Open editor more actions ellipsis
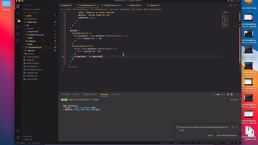This screenshot has height=145, width=258. 238,5
